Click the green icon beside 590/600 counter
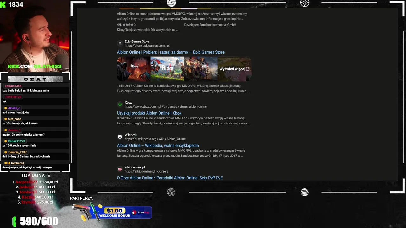The image size is (406, 228). 14,221
